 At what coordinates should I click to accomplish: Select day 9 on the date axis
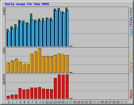coord(40,102)
